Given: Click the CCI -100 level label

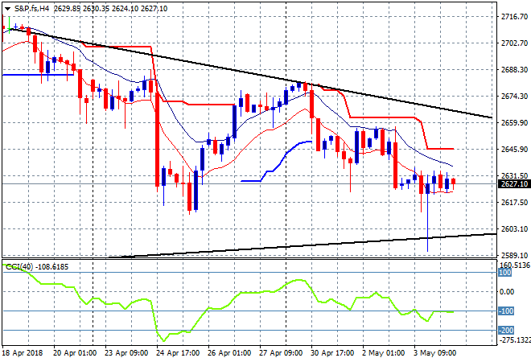Looking at the screenshot, I should (x=506, y=311).
